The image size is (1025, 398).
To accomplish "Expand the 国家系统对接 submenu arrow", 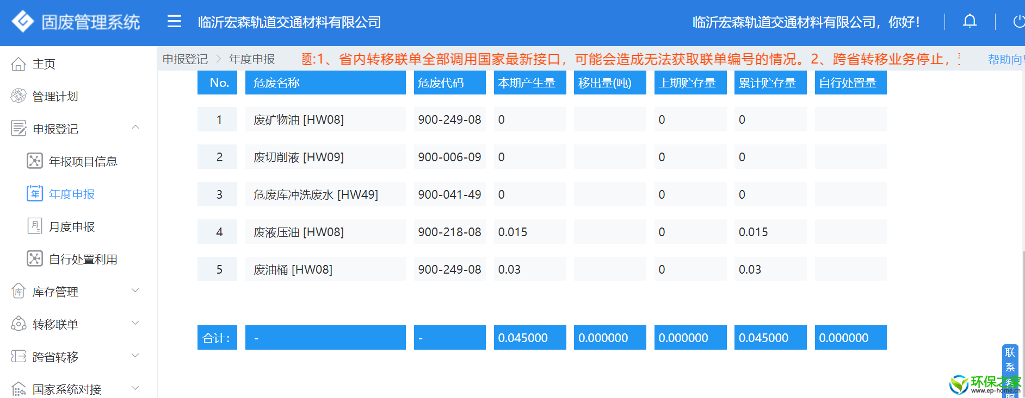I will point(135,388).
